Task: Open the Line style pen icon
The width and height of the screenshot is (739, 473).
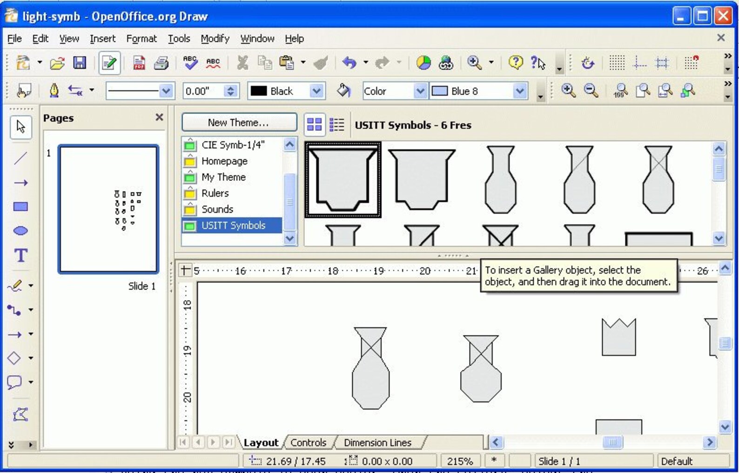Action: 54,91
